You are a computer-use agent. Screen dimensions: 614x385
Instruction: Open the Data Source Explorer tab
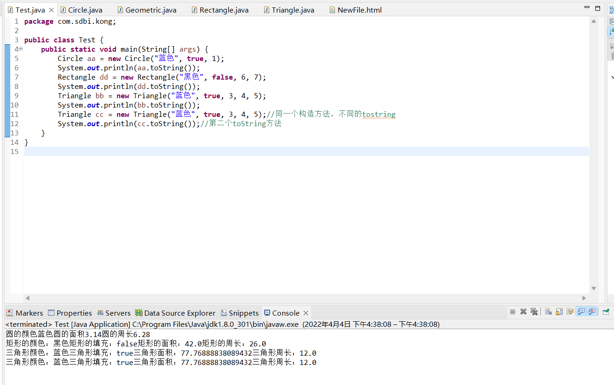(x=175, y=313)
